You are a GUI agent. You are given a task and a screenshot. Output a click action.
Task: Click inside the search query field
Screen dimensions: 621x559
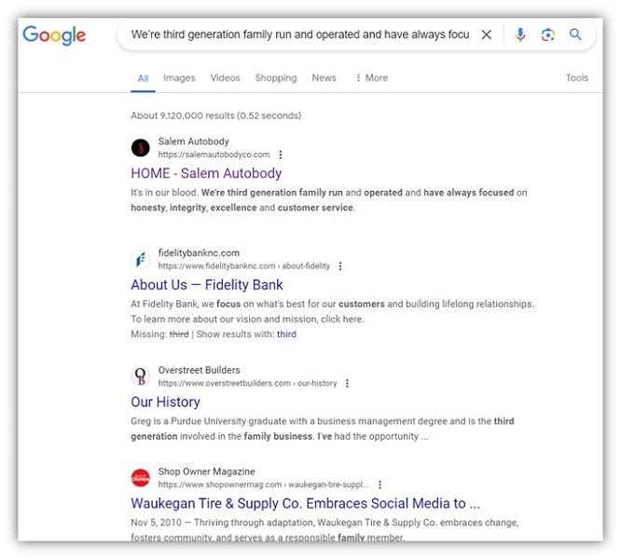pos(298,35)
